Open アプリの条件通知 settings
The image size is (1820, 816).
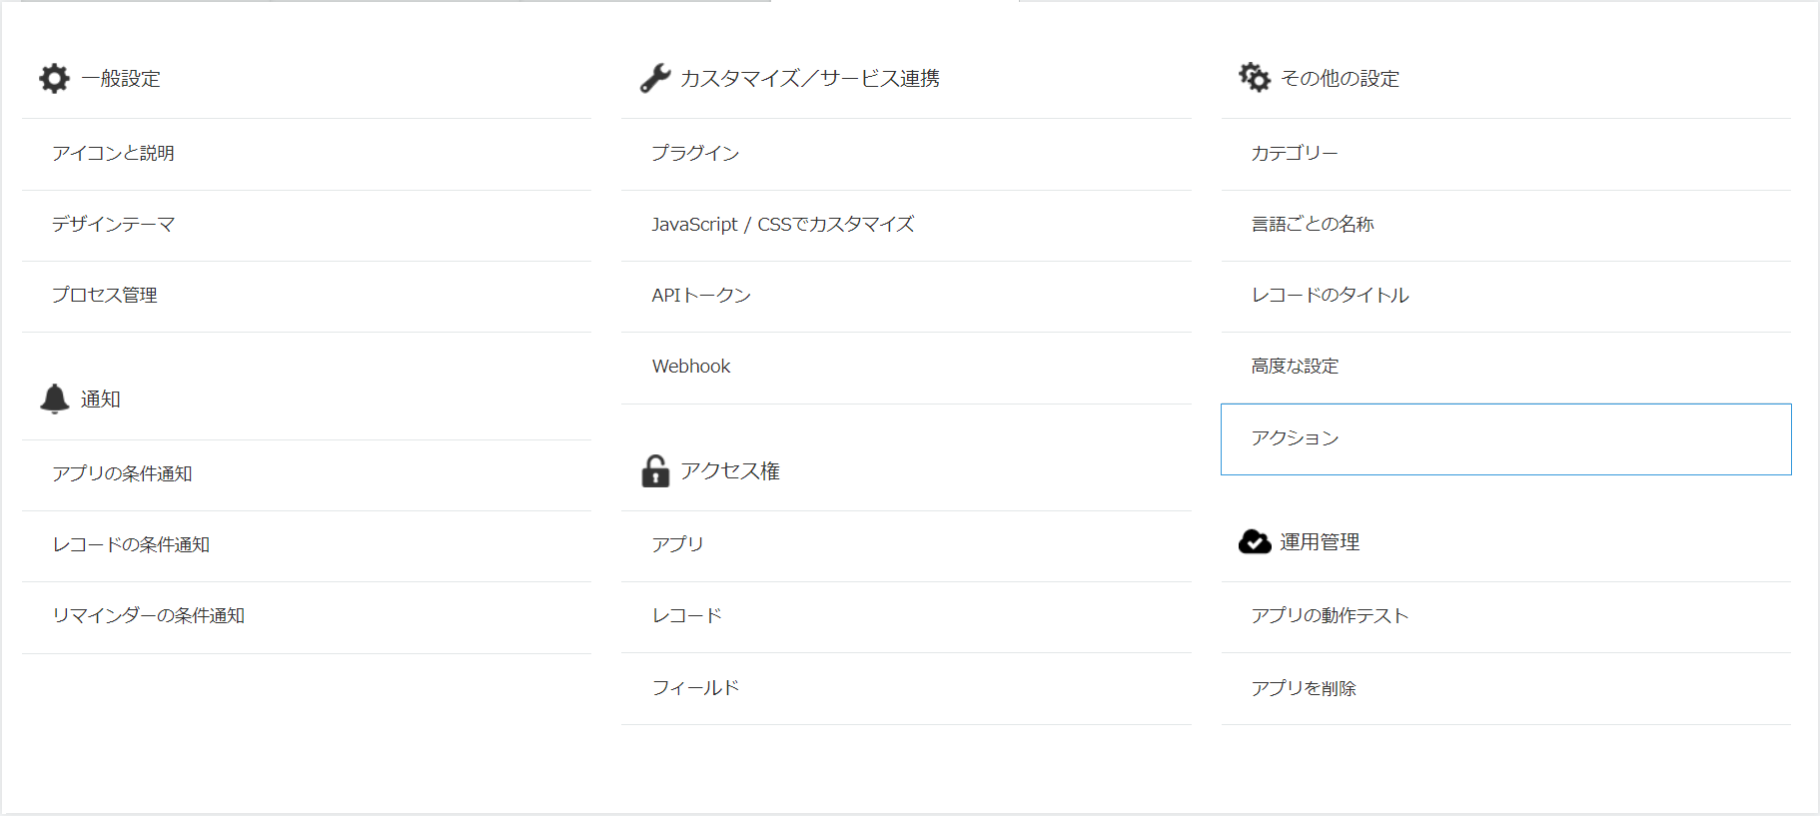pyautogui.click(x=307, y=474)
